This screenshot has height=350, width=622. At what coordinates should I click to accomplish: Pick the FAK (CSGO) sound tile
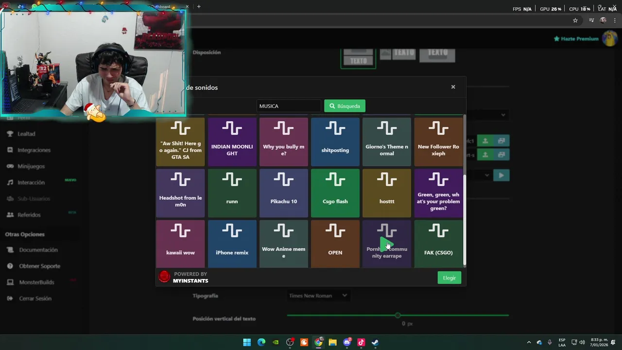(438, 244)
